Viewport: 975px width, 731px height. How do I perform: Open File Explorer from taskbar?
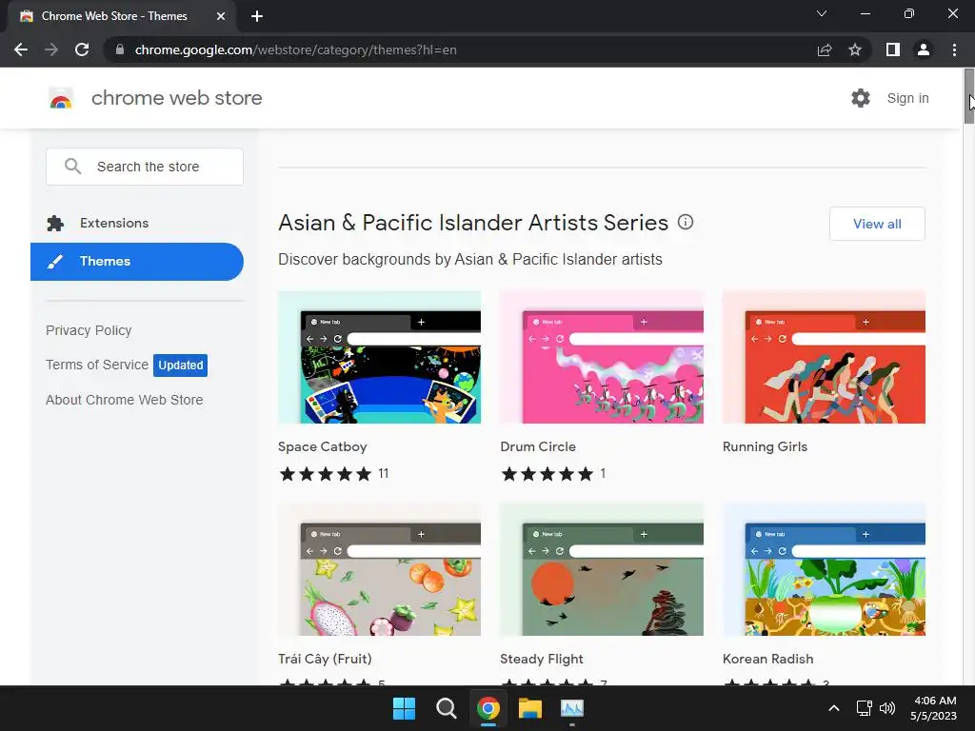coord(530,708)
